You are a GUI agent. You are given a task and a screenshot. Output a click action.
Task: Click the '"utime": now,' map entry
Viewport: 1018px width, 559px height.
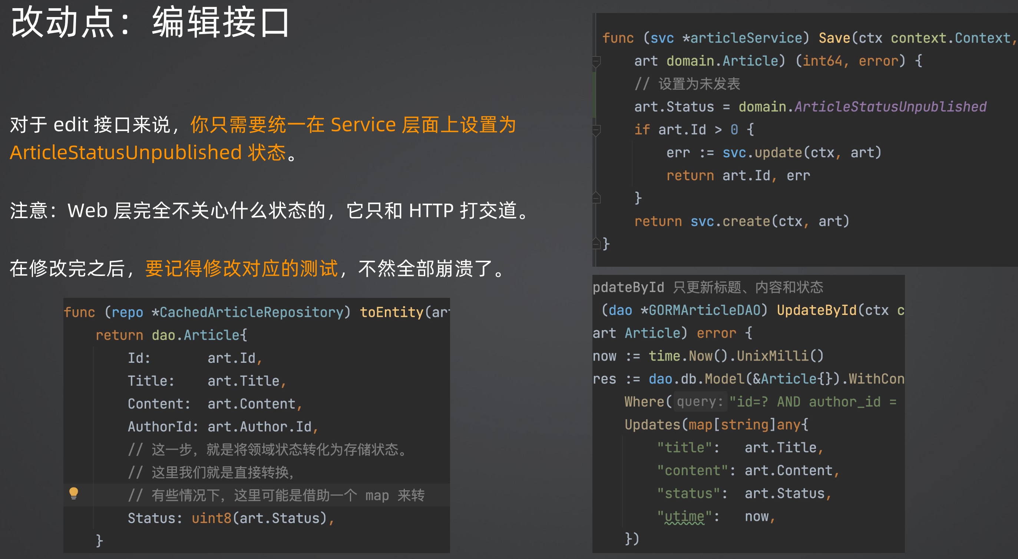click(x=716, y=517)
